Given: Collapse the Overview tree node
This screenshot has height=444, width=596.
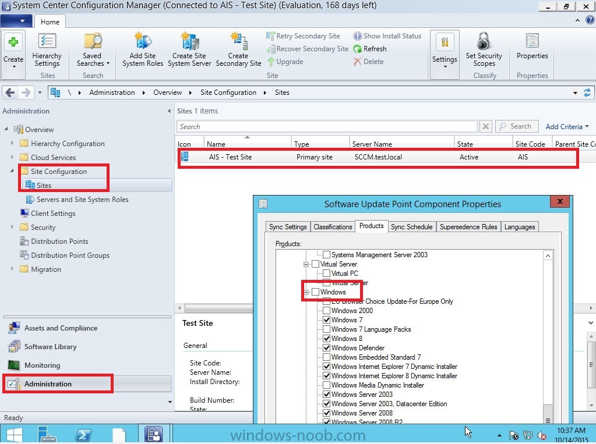Looking at the screenshot, I should 6,129.
